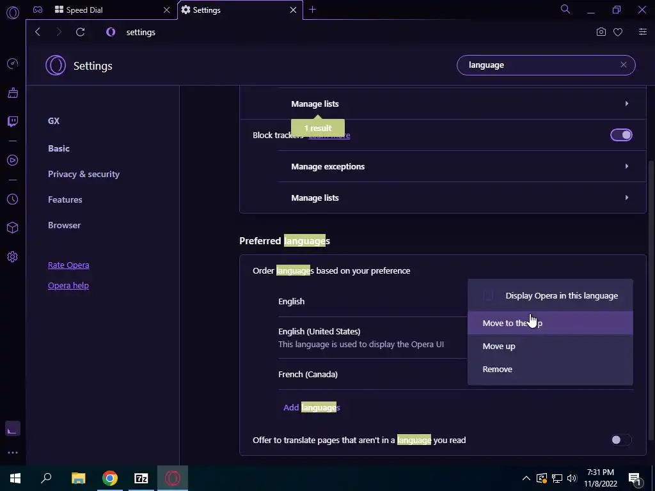Toggle the Block trackers switch off

(621, 135)
